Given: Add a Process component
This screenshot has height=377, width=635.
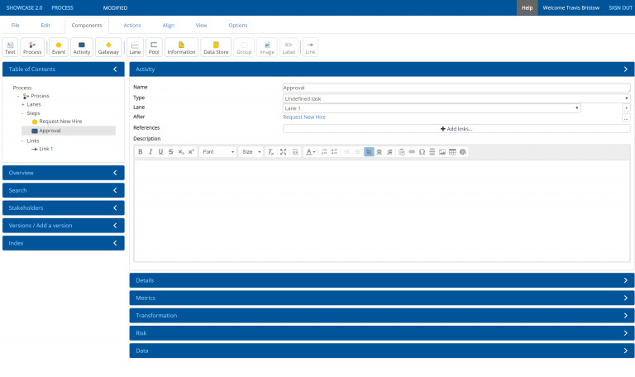Looking at the screenshot, I should point(32,47).
